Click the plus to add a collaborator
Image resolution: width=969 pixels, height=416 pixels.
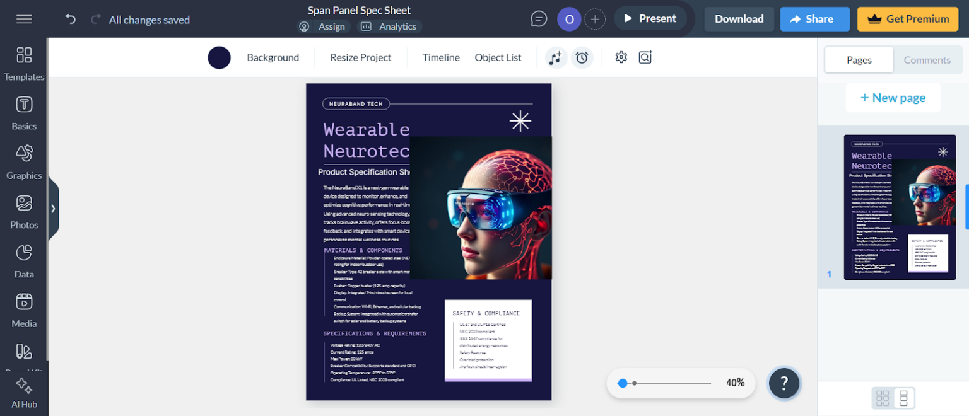tap(595, 19)
